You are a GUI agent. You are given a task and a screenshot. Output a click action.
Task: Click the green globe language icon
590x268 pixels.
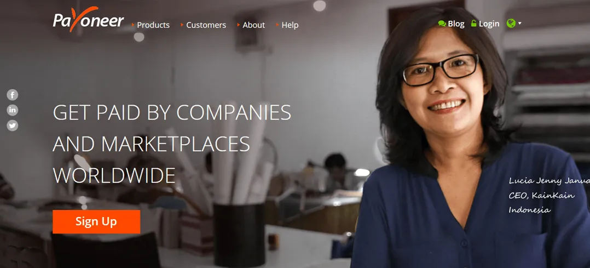click(x=511, y=24)
